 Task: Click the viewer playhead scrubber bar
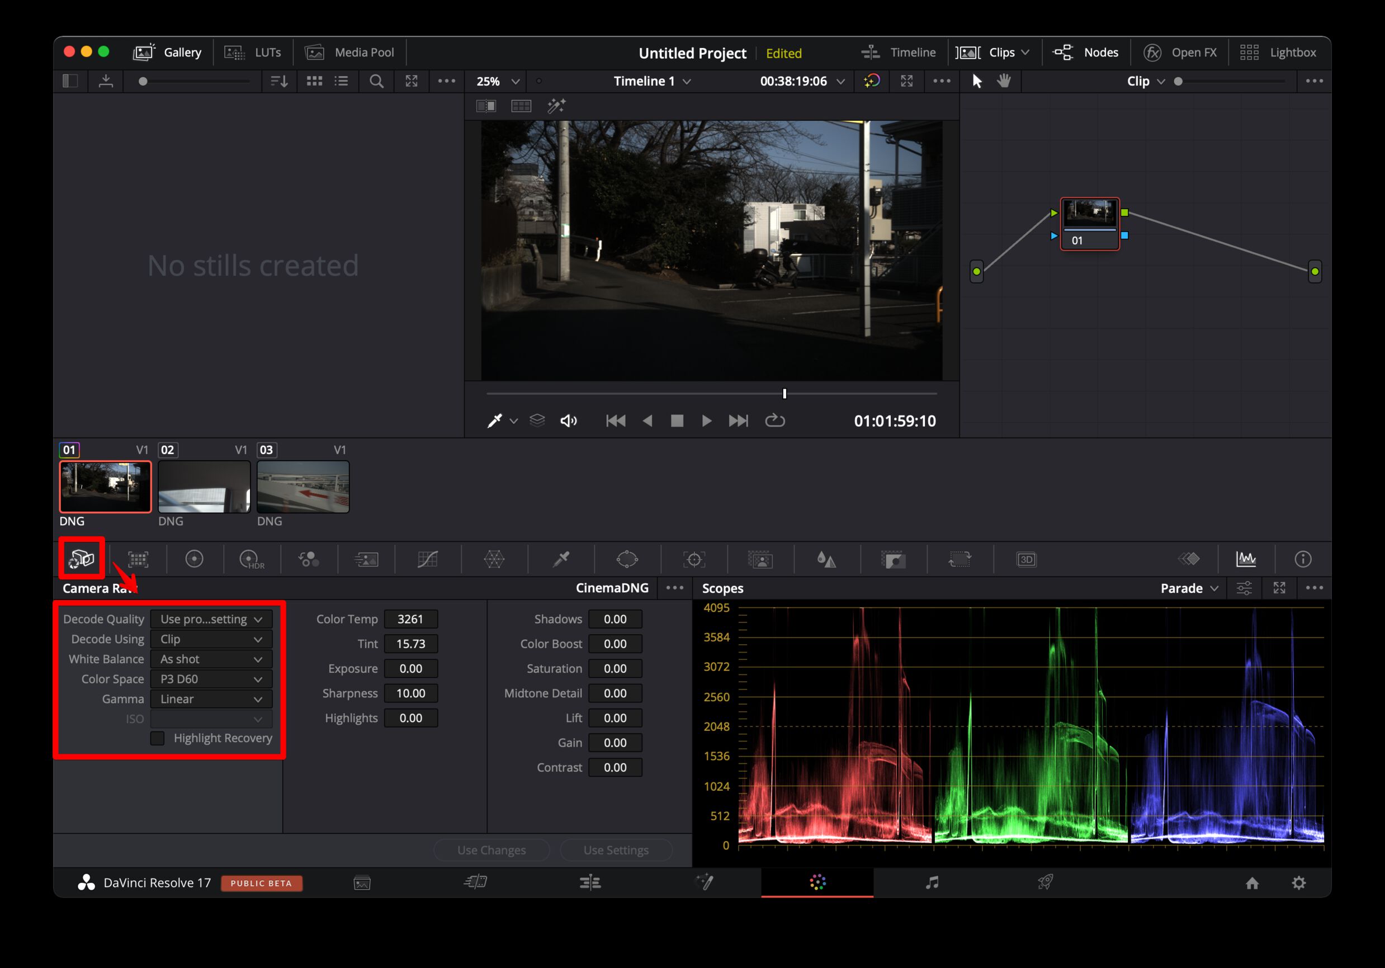coord(712,393)
